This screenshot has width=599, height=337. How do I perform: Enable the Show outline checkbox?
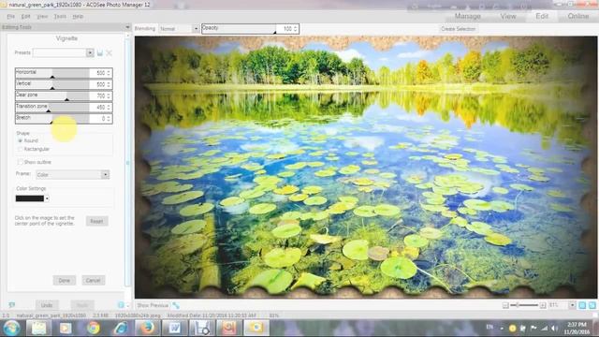point(21,162)
